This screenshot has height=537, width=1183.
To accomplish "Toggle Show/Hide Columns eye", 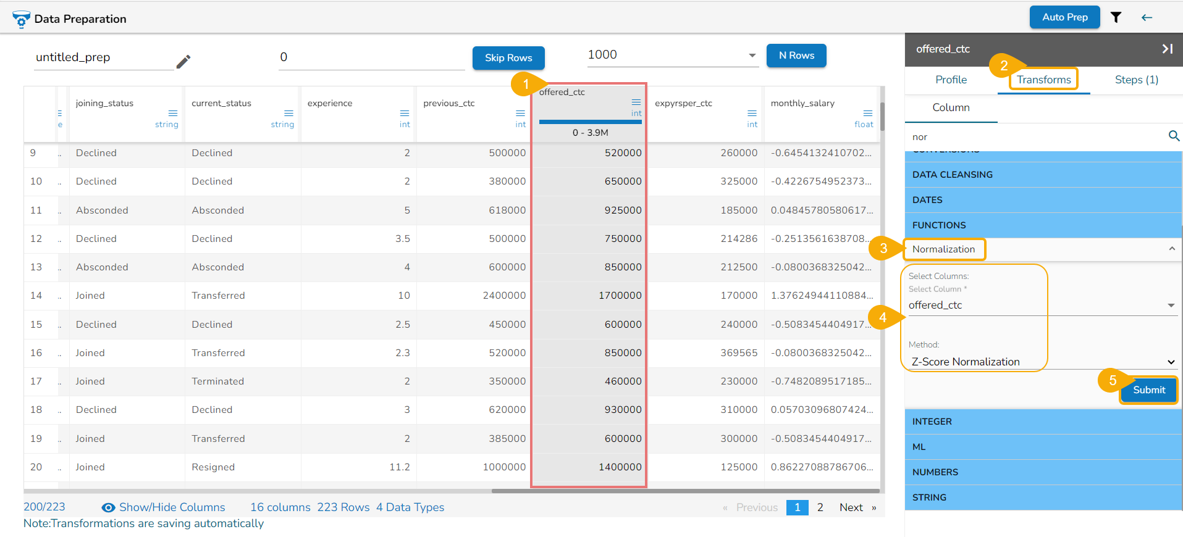I will [x=108, y=507].
